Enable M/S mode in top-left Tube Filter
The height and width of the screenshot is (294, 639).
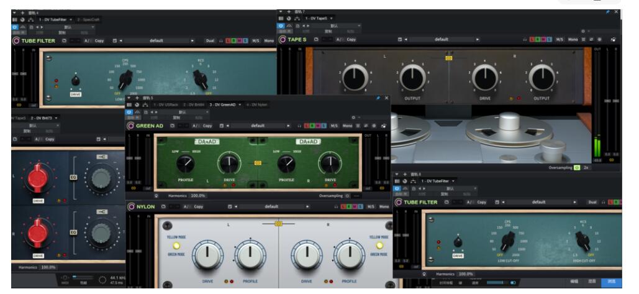pos(256,41)
